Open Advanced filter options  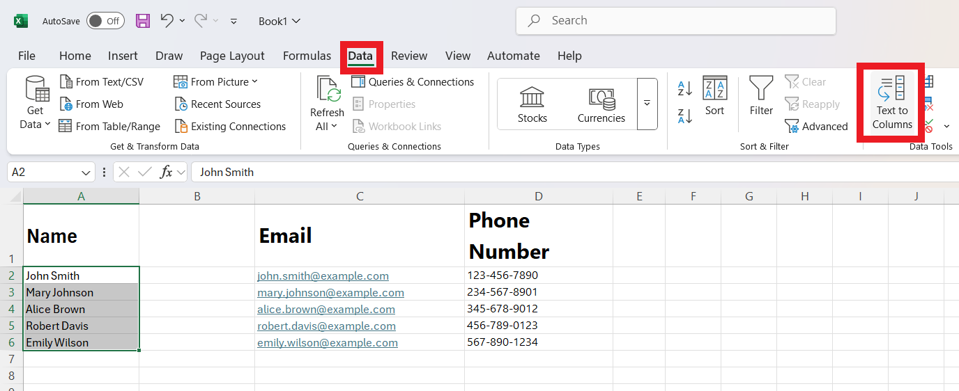pyautogui.click(x=816, y=127)
